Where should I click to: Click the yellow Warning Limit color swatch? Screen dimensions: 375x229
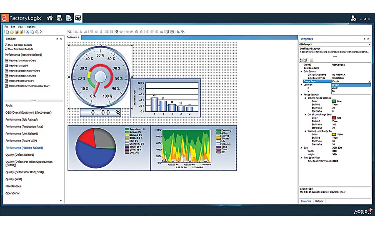(334, 134)
